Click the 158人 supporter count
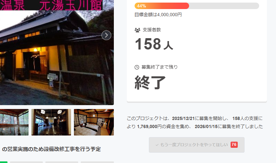276x163 pixels. (x=154, y=44)
